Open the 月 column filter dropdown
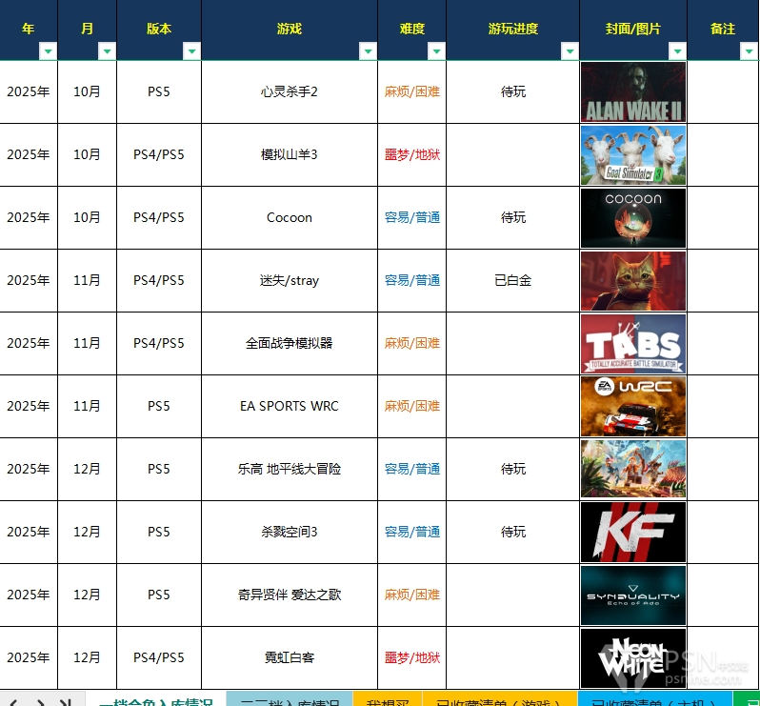Image resolution: width=760 pixels, height=706 pixels. (107, 51)
